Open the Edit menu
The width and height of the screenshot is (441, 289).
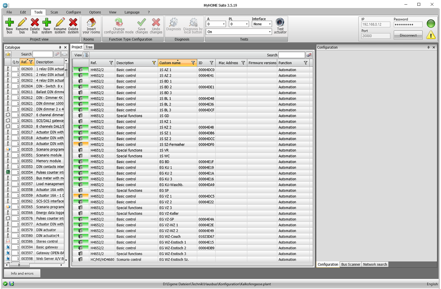[x=23, y=12]
